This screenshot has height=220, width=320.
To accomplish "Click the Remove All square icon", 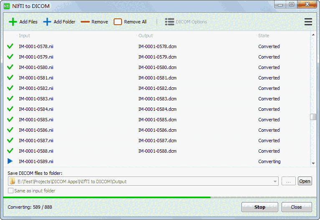I will point(118,22).
